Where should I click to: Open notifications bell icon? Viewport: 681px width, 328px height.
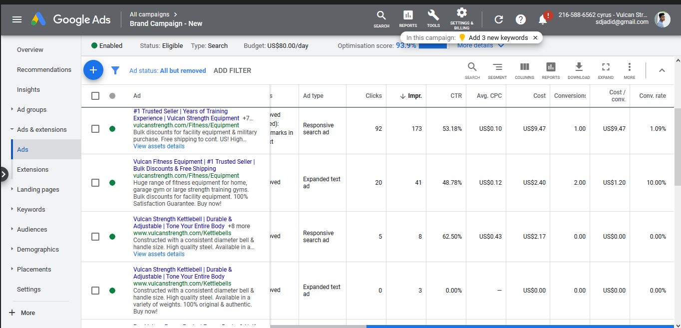(543, 19)
